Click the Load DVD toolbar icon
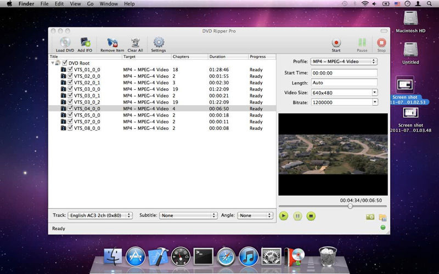Screen dimensions: 439x274 coord(65,43)
